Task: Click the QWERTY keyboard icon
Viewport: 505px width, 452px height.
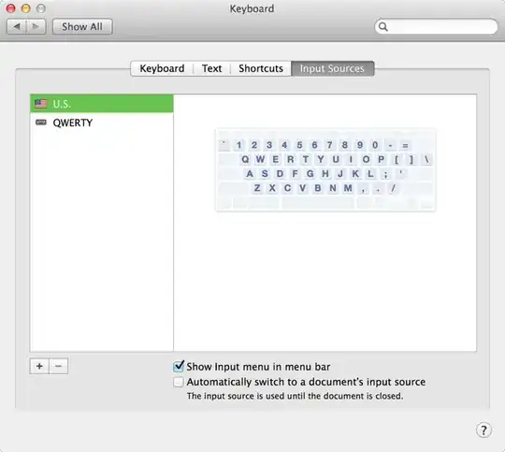Action: (41, 123)
